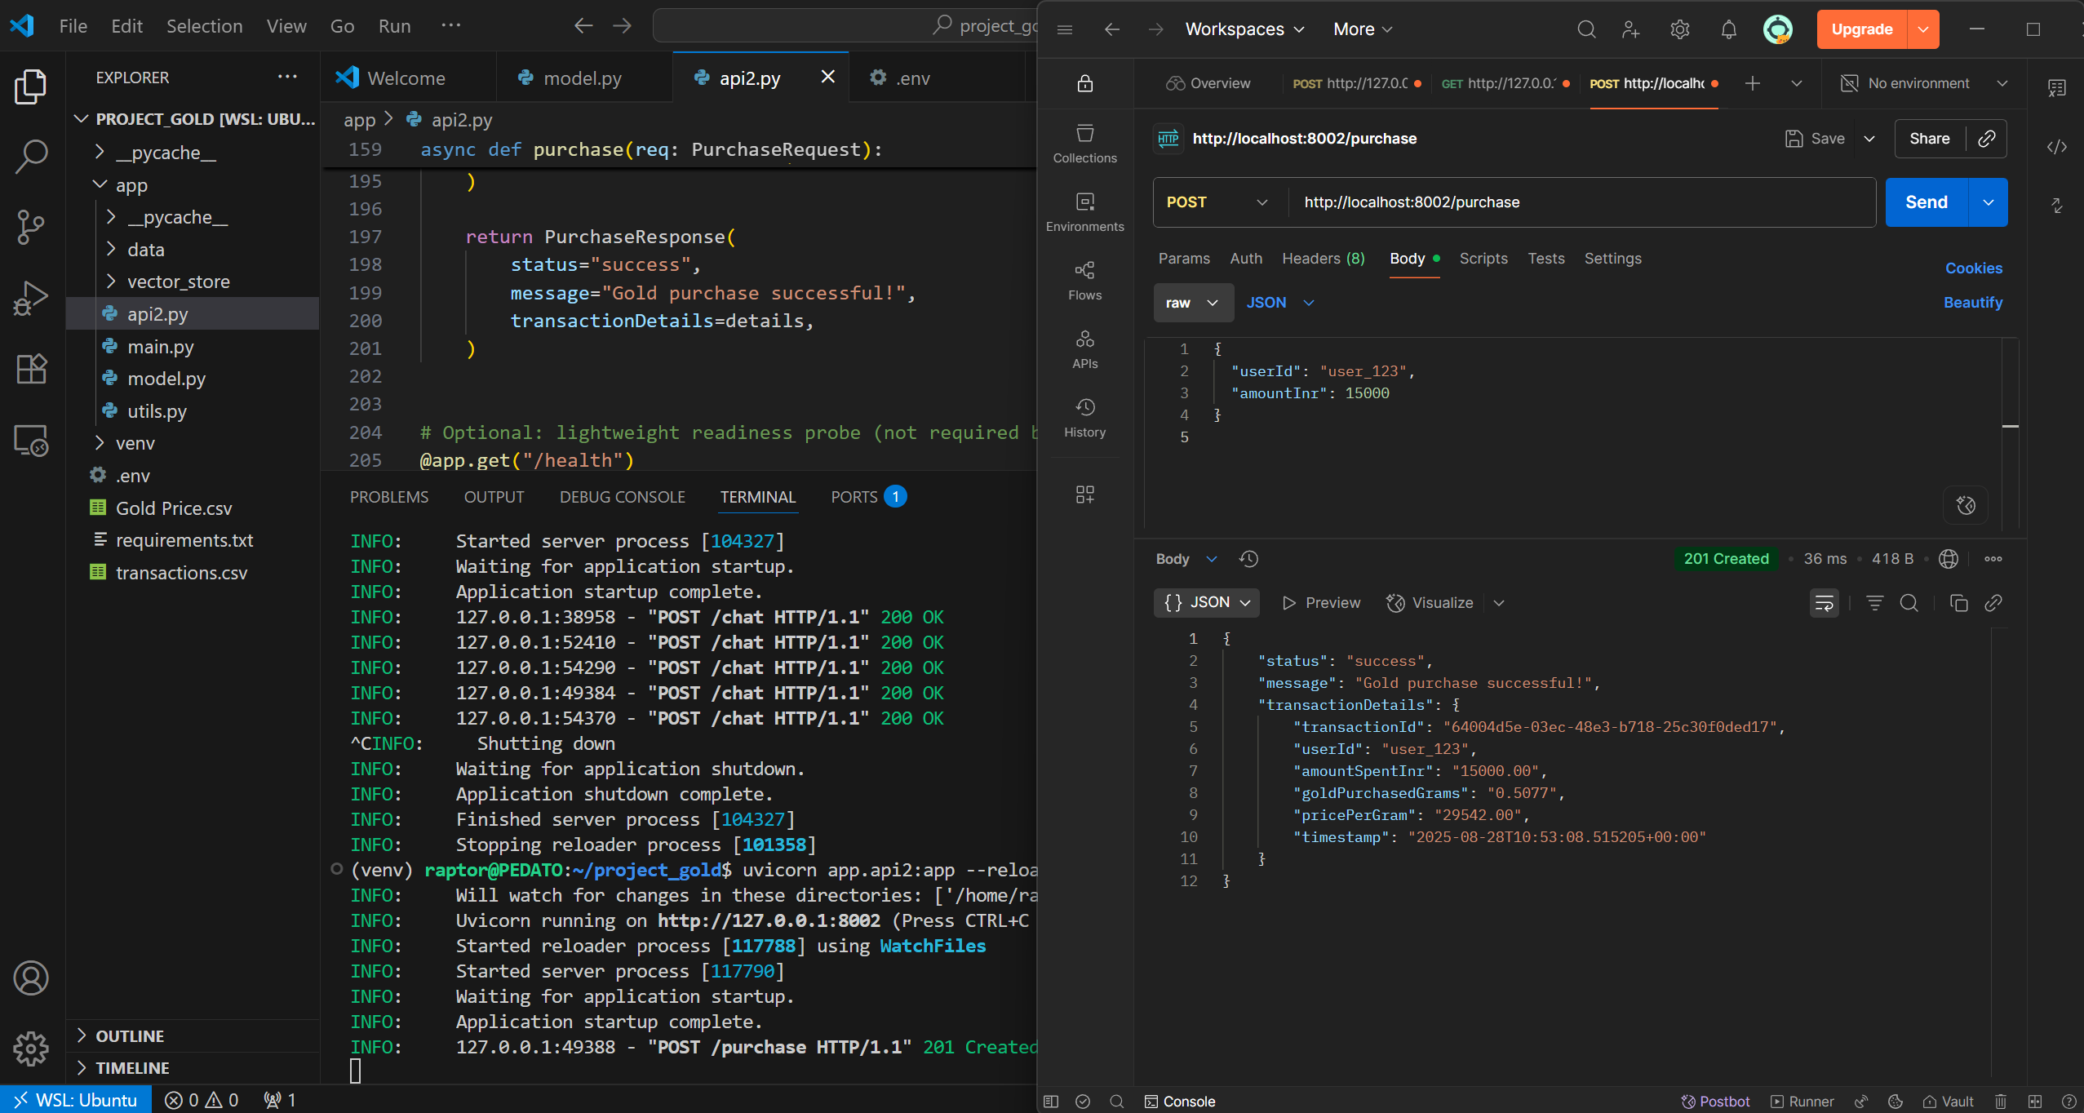Open Postman Collections sidebar
This screenshot has height=1113, width=2084.
pyautogui.click(x=1084, y=144)
